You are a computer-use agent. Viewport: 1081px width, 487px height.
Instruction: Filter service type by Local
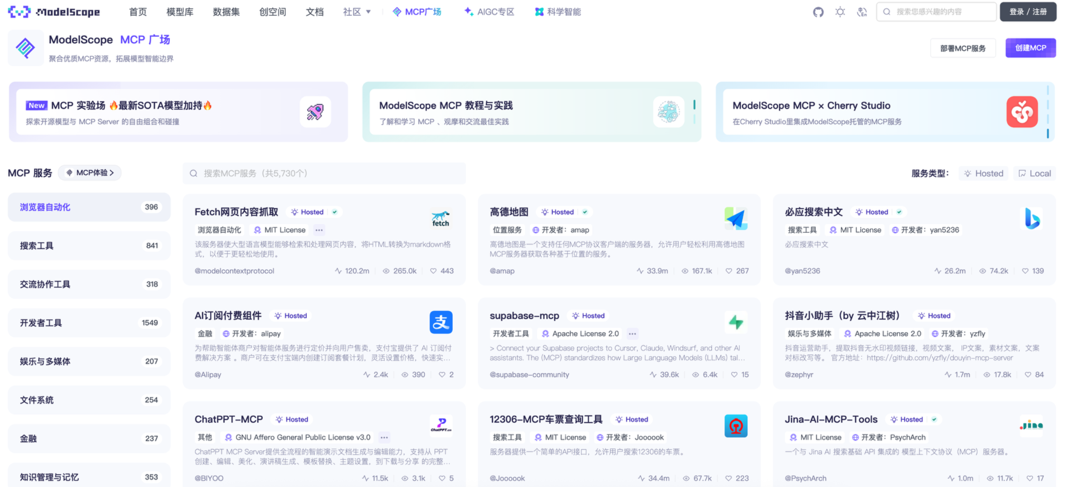(x=1035, y=173)
